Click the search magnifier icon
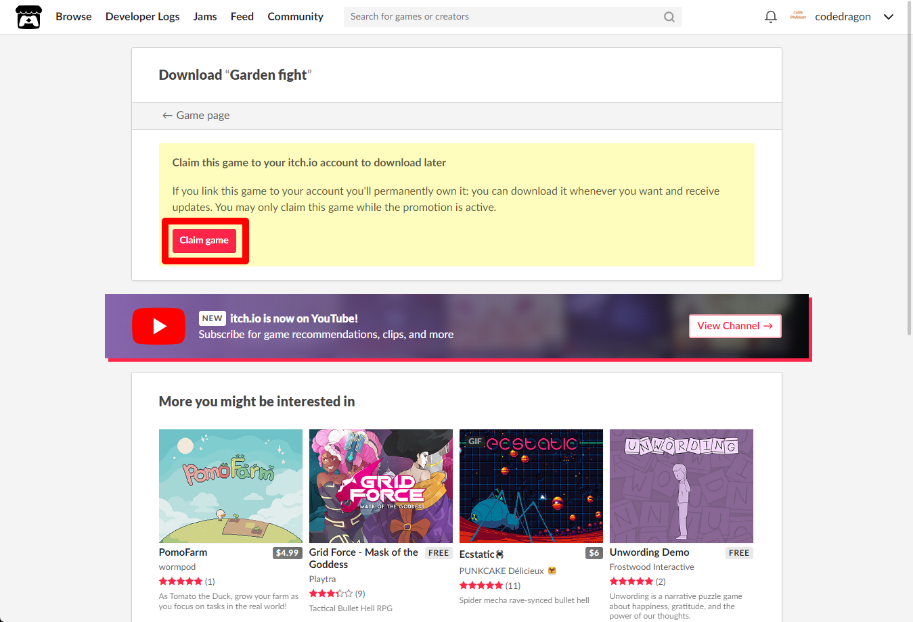 [x=669, y=17]
